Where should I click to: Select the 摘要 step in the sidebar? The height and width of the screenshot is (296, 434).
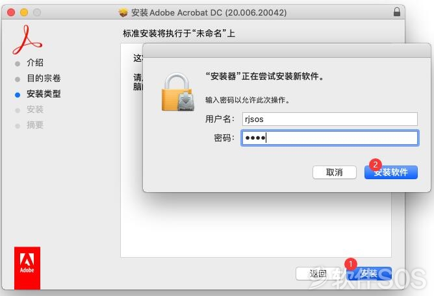click(35, 125)
